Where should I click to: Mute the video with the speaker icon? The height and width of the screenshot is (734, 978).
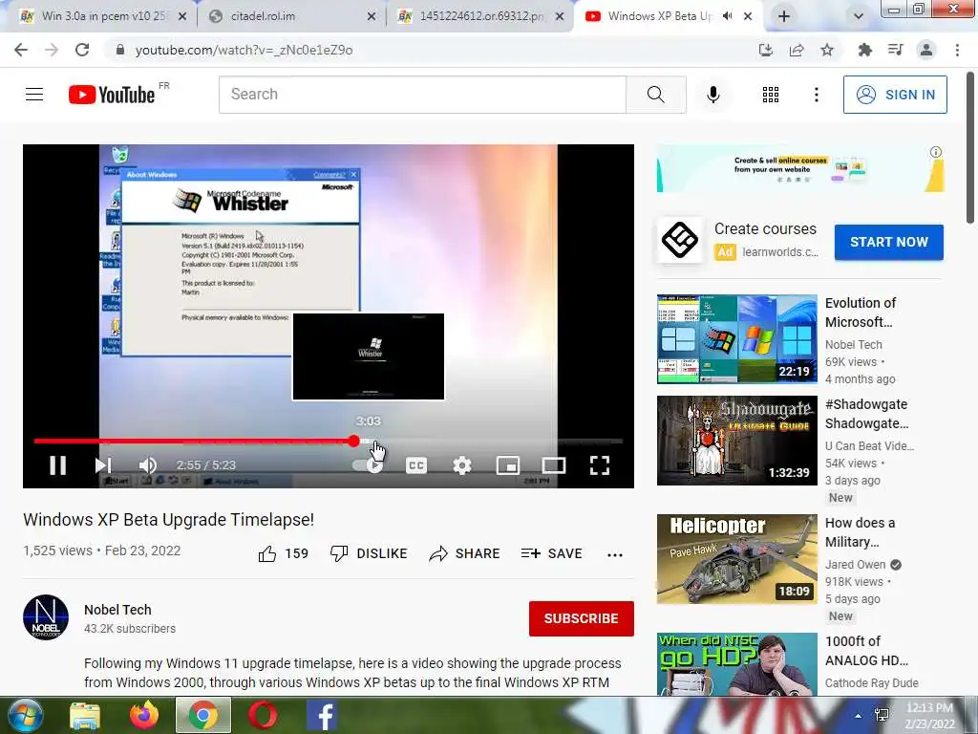tap(148, 465)
